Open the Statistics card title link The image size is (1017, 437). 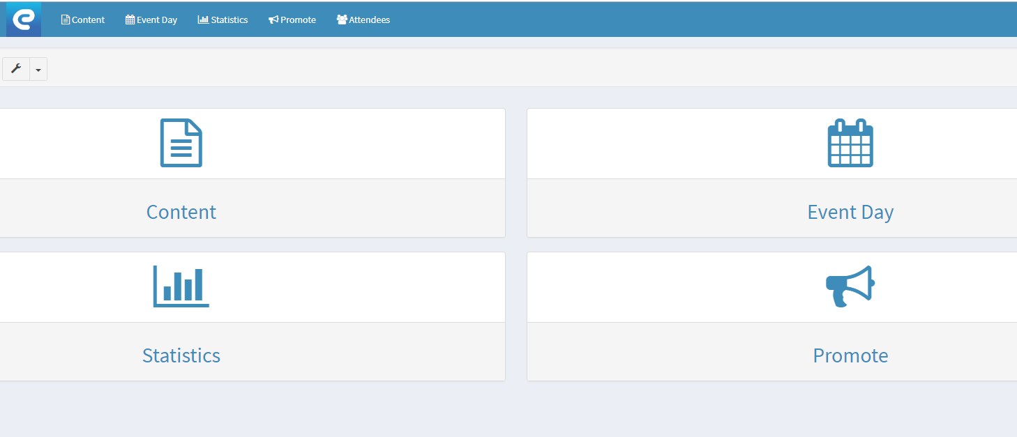click(181, 355)
